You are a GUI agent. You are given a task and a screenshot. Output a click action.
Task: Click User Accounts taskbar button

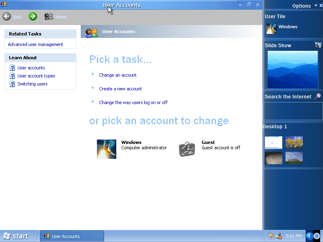(x=72, y=236)
